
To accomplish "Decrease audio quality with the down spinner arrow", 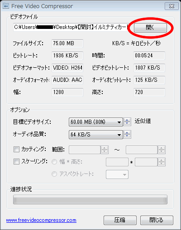I will [127, 136].
